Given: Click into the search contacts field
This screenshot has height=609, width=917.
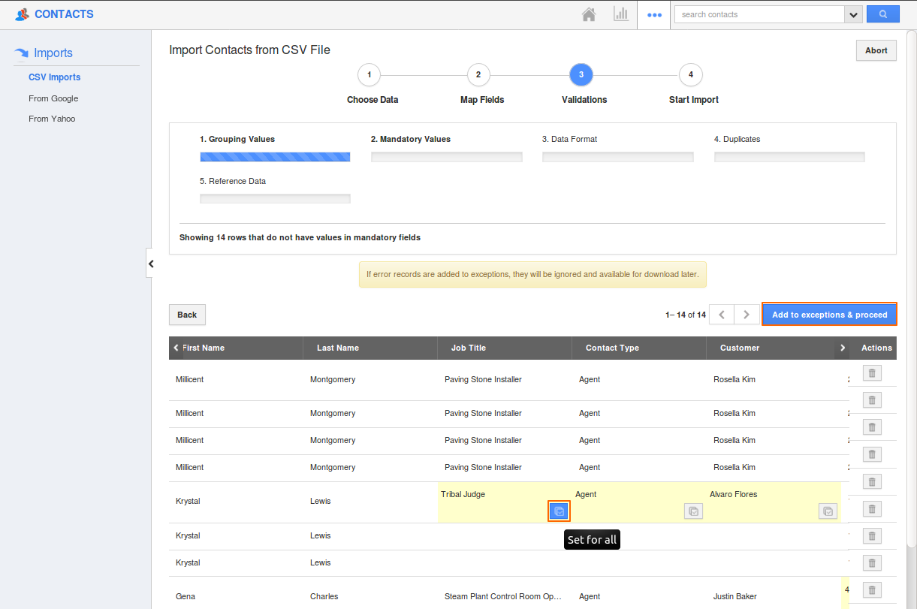Looking at the screenshot, I should (x=759, y=14).
